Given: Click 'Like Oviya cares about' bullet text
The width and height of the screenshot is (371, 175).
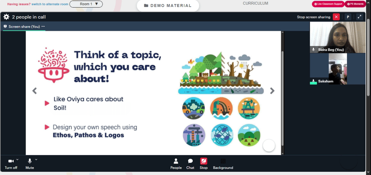Looking at the screenshot, I should click(89, 99).
